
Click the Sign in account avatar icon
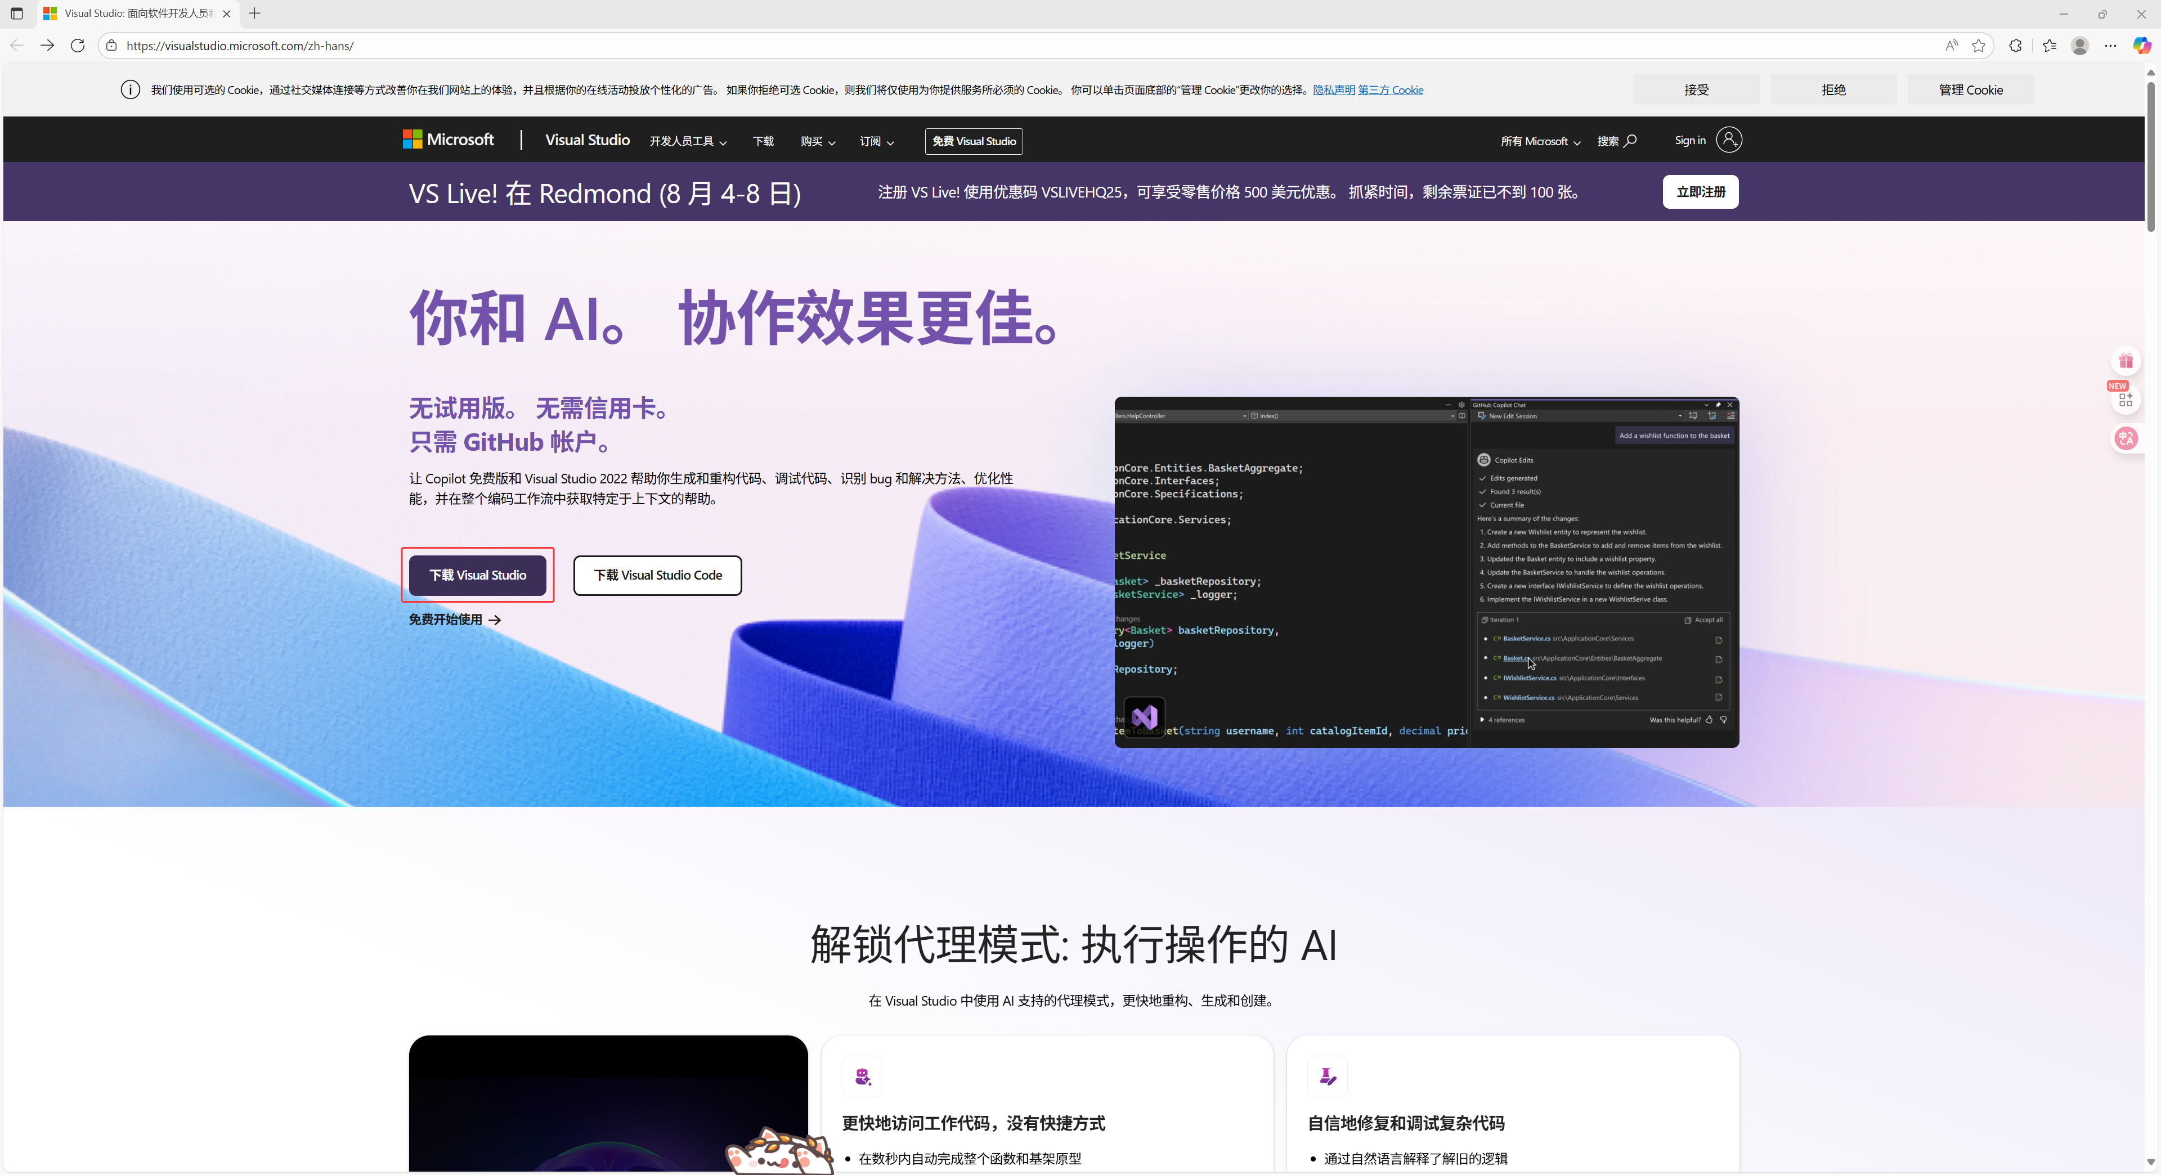pyautogui.click(x=1729, y=140)
